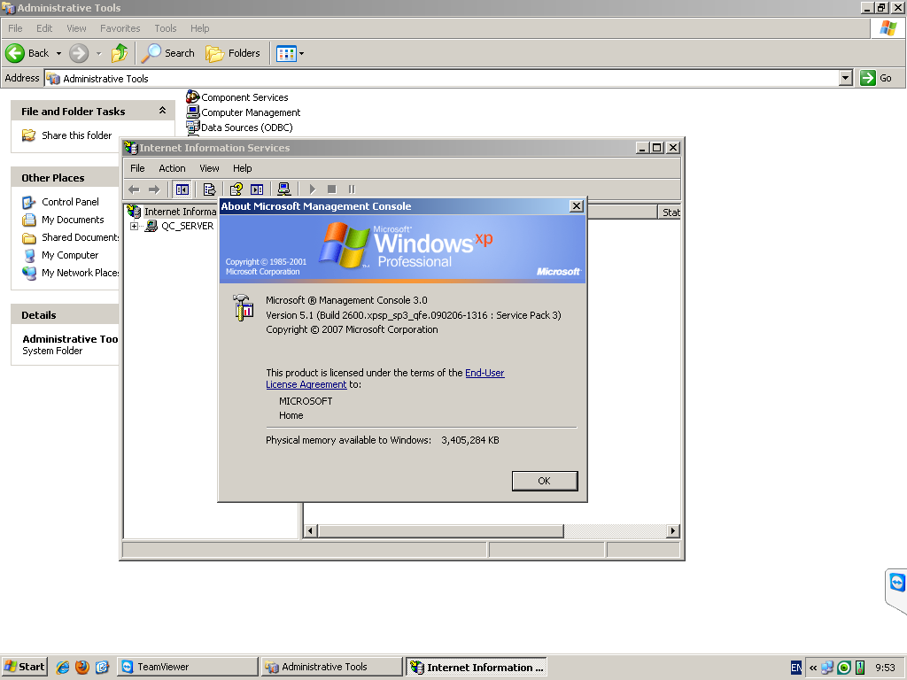Viewport: 907px width, 680px height.
Task: Expand hidden tray icons with chevron
Action: click(813, 668)
